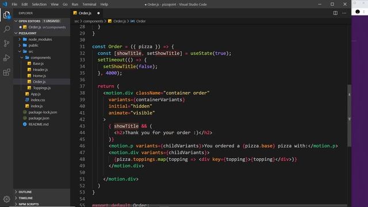Viewport: 368px width, 207px height.
Task: Click the 4000 timeout value on line 35
Action: tap(111, 73)
